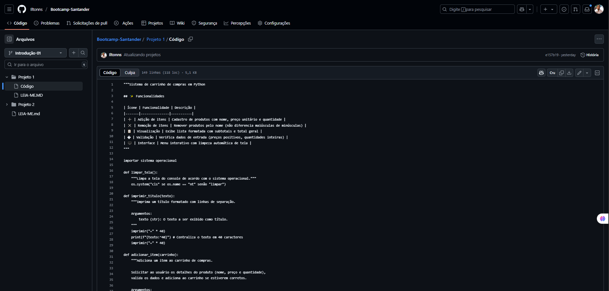
Task: Go to the Configurações tab
Action: [274, 23]
